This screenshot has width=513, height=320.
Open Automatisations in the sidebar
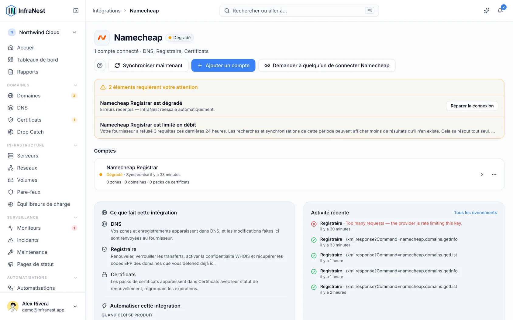[x=43, y=288]
